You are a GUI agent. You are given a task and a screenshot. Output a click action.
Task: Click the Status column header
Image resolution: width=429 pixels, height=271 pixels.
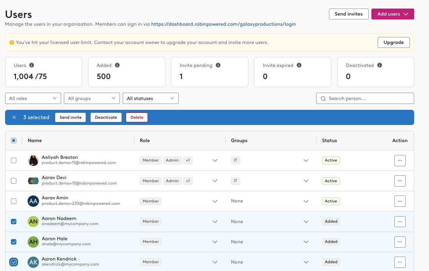329,141
